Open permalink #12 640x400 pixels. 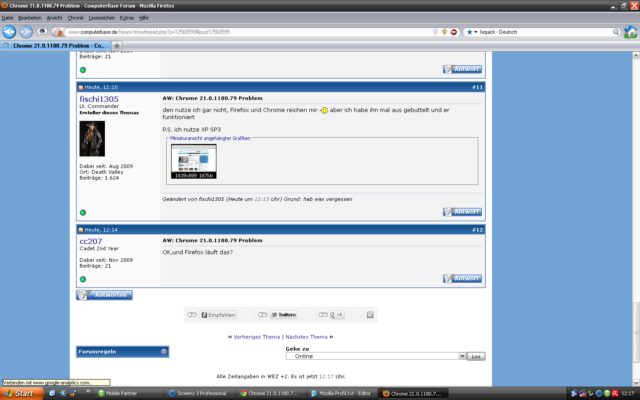[477, 230]
